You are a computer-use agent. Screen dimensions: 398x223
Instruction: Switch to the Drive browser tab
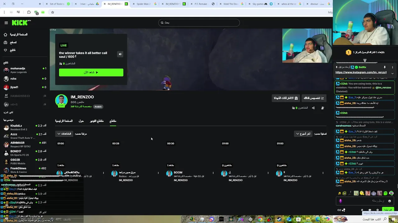pos(87,4)
